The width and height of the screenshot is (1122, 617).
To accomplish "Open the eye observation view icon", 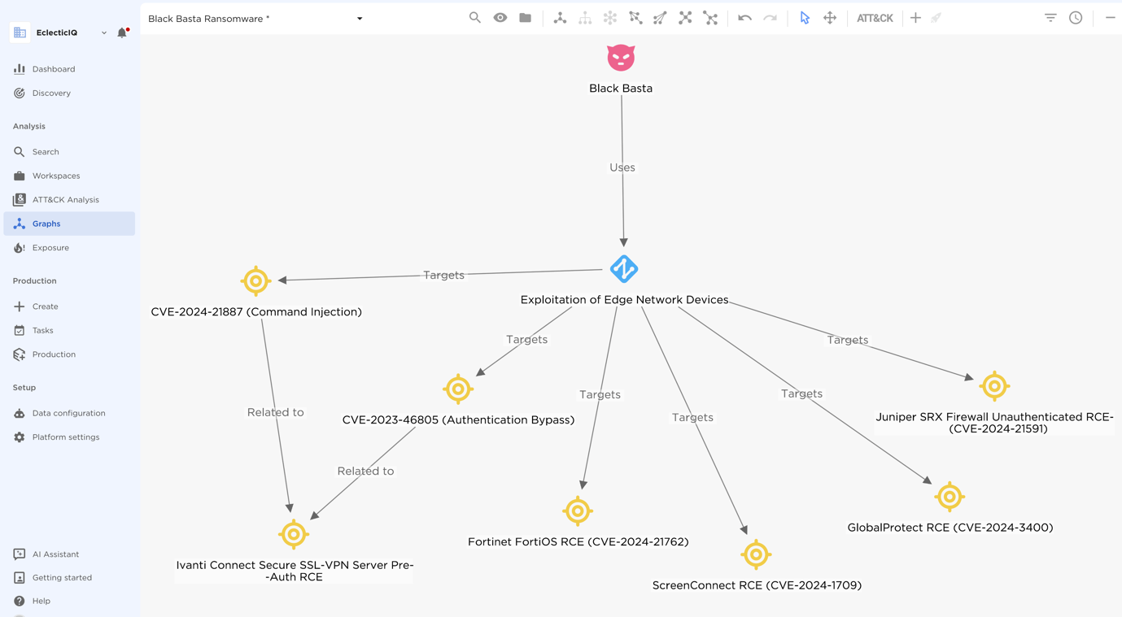I will click(x=500, y=17).
